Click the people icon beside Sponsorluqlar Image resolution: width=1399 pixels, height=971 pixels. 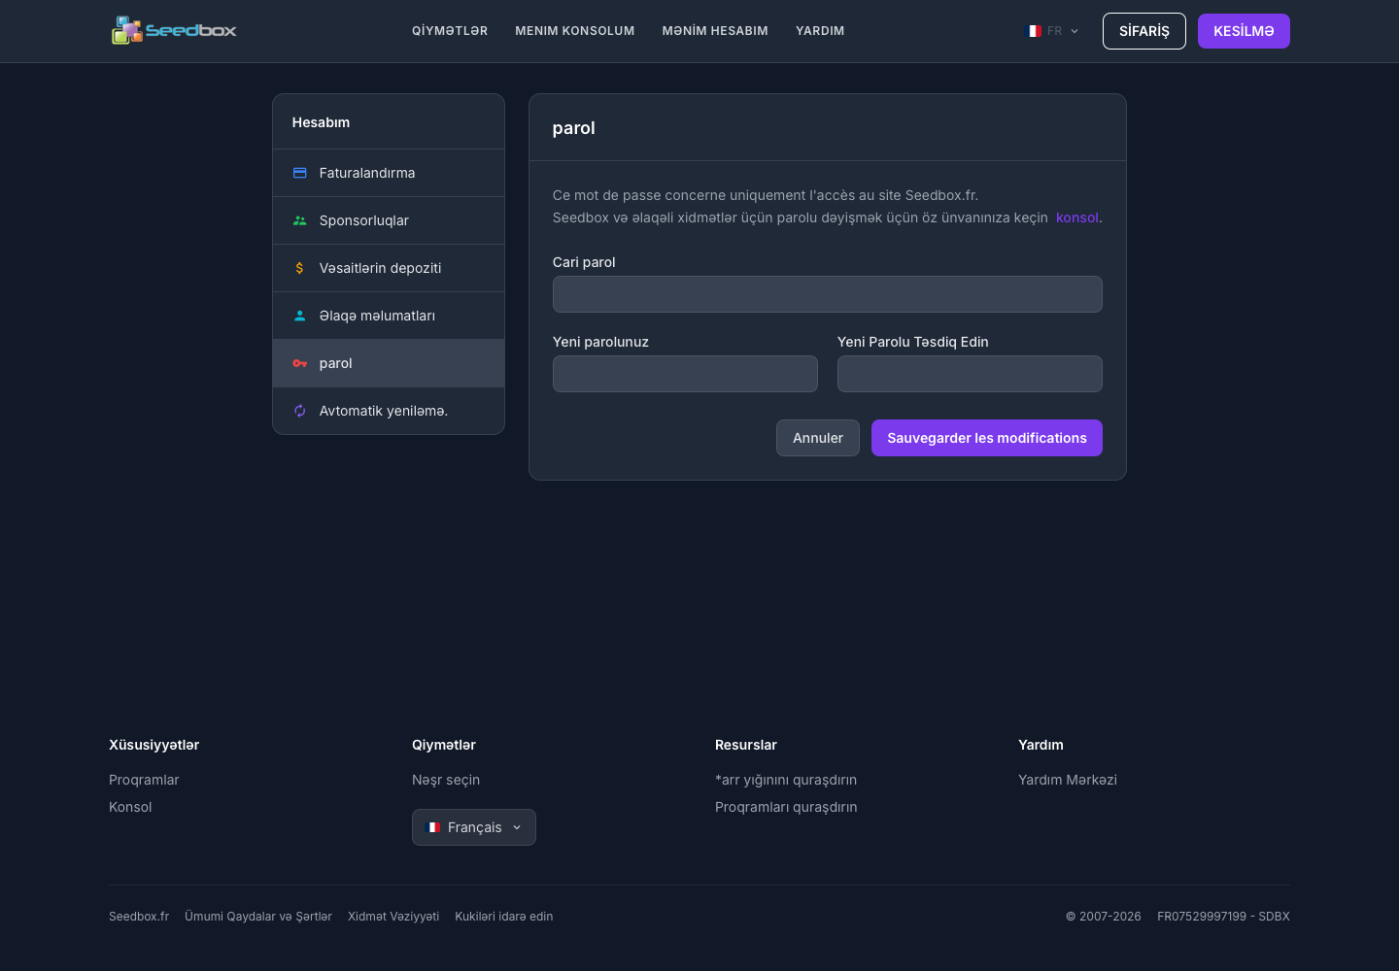point(299,220)
